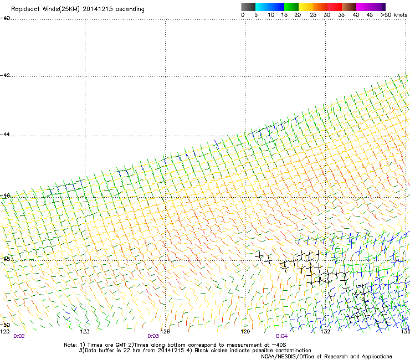The image size is (410, 360).
Task: Click the '-42' latitude axis label
Action: point(5,75)
